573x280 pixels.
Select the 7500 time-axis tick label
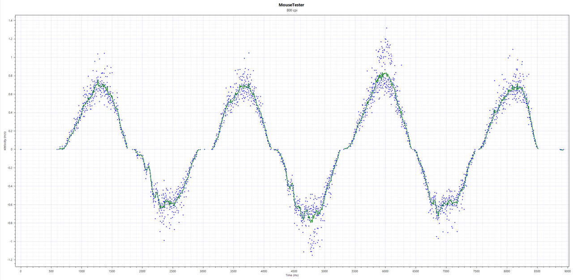[476, 271]
